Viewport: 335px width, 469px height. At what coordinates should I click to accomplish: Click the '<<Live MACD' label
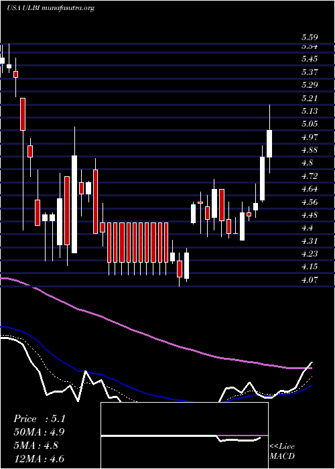click(x=282, y=452)
